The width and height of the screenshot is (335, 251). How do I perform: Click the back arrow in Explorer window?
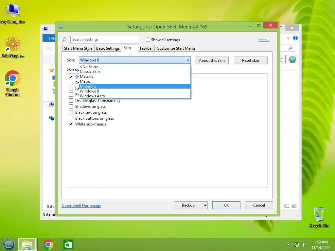(x=49, y=48)
